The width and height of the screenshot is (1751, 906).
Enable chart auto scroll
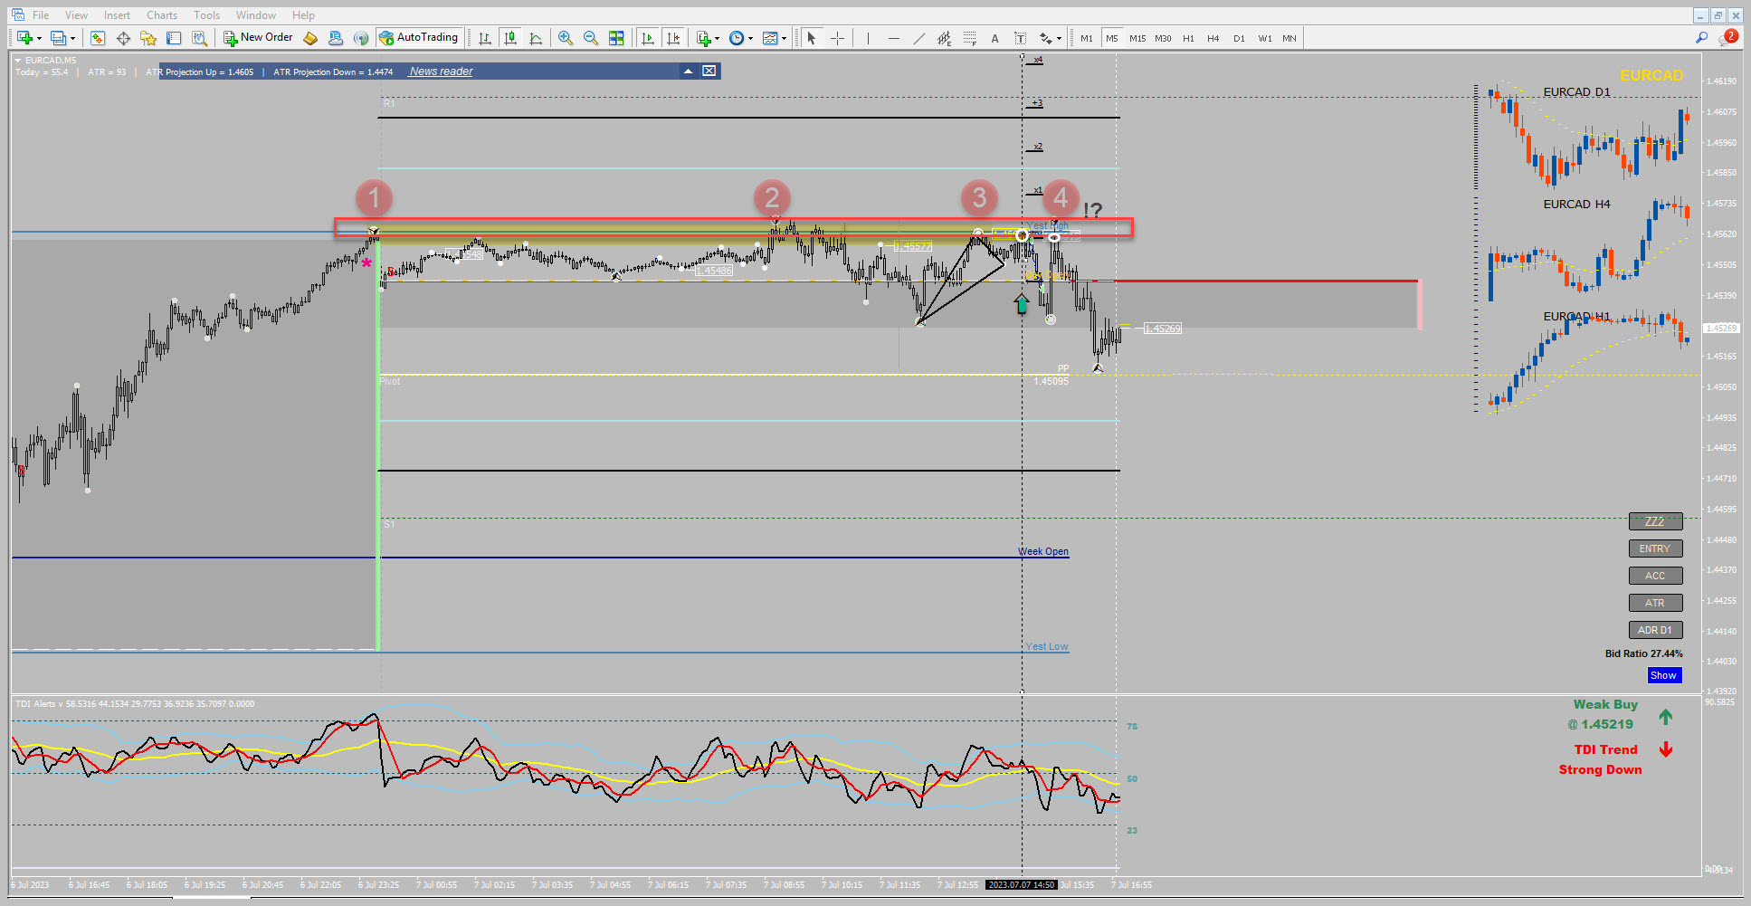pos(648,38)
